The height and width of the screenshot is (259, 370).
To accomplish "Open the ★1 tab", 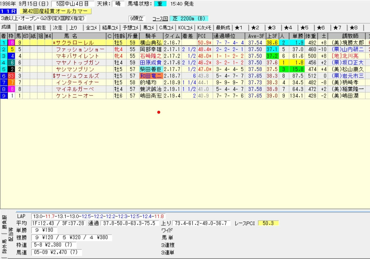I will click(239, 28).
